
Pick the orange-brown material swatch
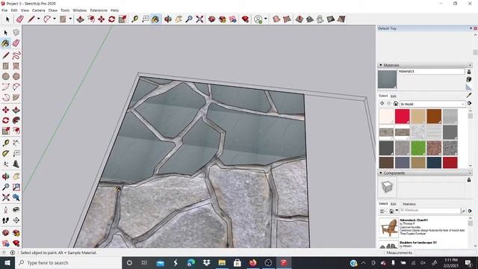(434, 117)
